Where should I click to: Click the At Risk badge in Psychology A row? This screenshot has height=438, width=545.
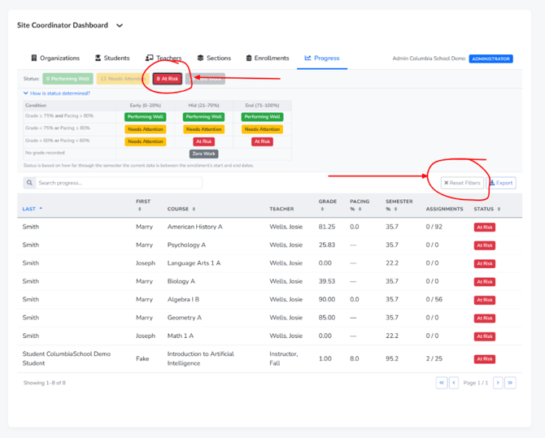[485, 245]
